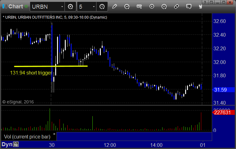Open the URBN symbol dropdown arrow
Screen dimensions: 236x149
[62, 7]
